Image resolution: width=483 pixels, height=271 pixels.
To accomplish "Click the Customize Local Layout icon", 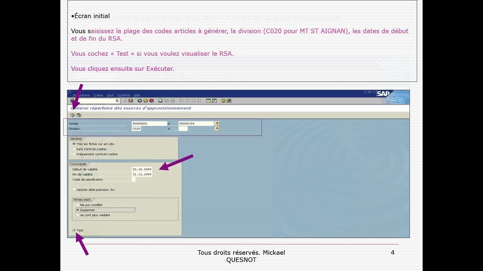I will (229, 100).
